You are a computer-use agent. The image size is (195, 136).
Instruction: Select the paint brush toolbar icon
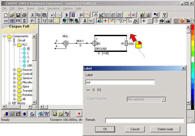pos(85,21)
